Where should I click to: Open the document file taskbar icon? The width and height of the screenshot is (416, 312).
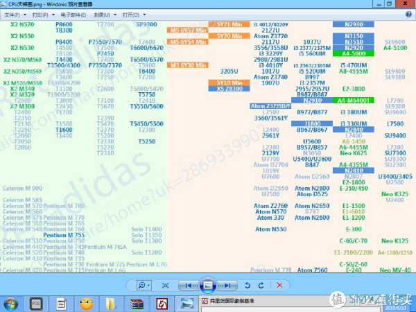coord(61,304)
